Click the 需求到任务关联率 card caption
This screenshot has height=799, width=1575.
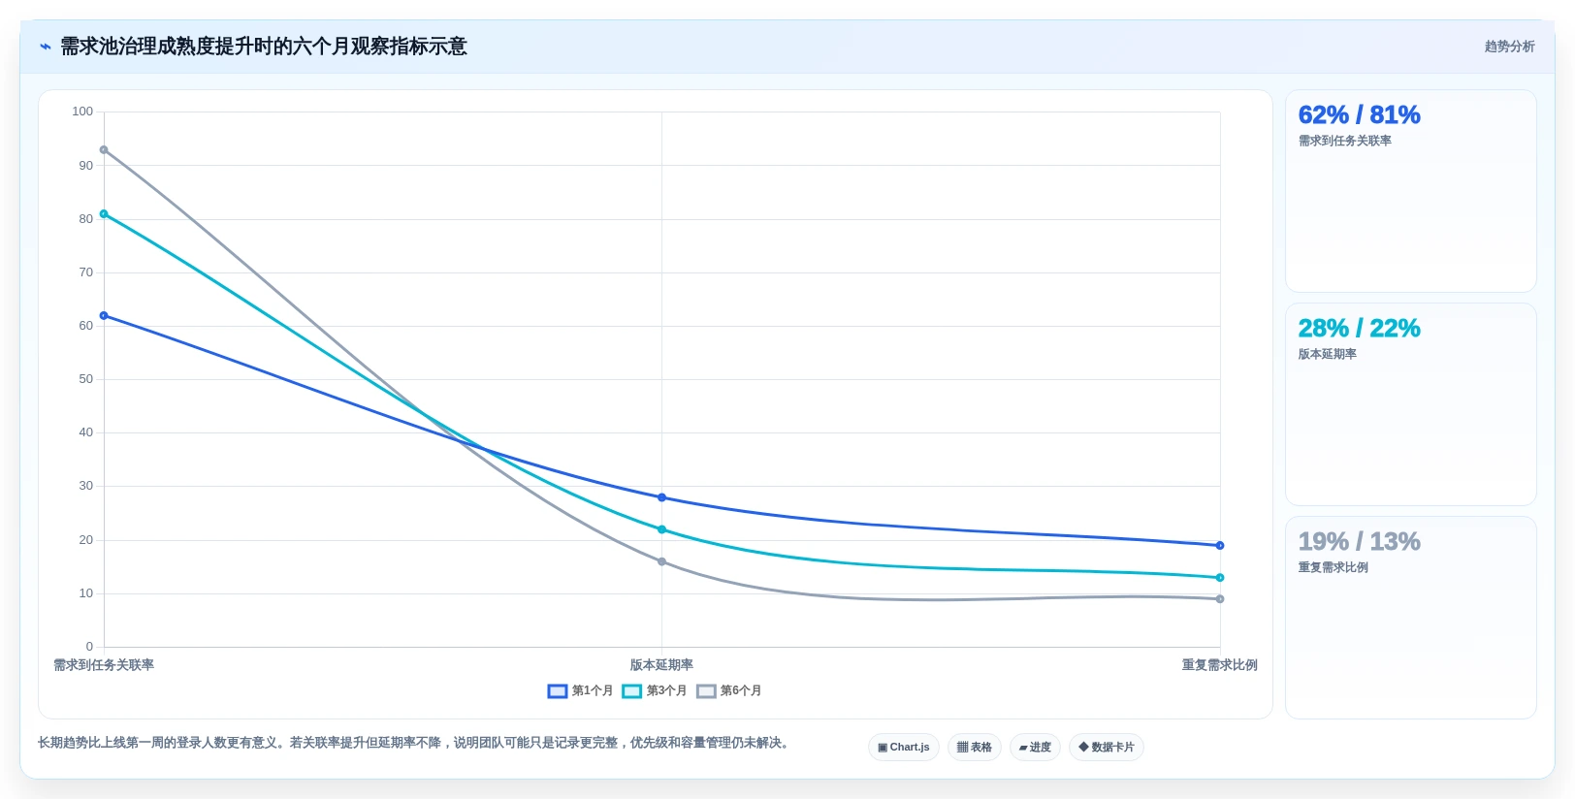1344,141
